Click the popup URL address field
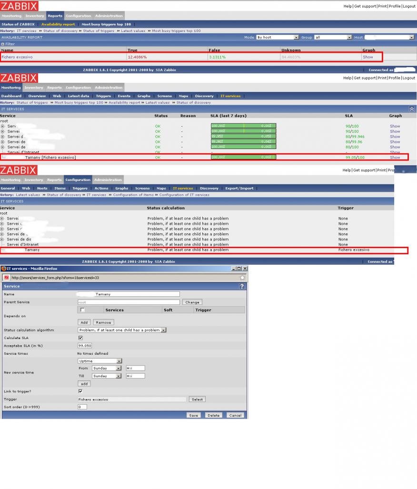The width and height of the screenshot is (417, 489). (x=124, y=278)
